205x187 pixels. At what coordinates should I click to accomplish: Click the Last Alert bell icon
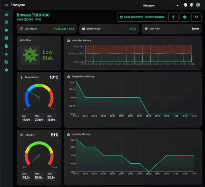146,29
